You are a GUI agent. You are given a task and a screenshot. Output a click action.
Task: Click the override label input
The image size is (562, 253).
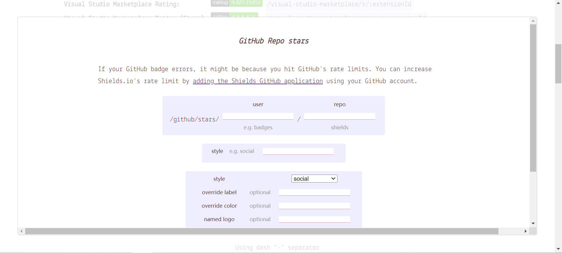[314, 192]
